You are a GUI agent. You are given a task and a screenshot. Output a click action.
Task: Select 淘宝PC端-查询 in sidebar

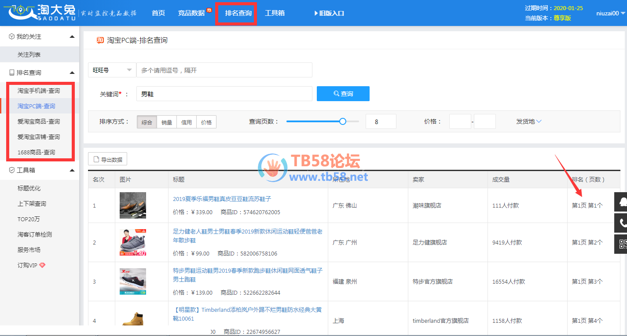pyautogui.click(x=37, y=106)
